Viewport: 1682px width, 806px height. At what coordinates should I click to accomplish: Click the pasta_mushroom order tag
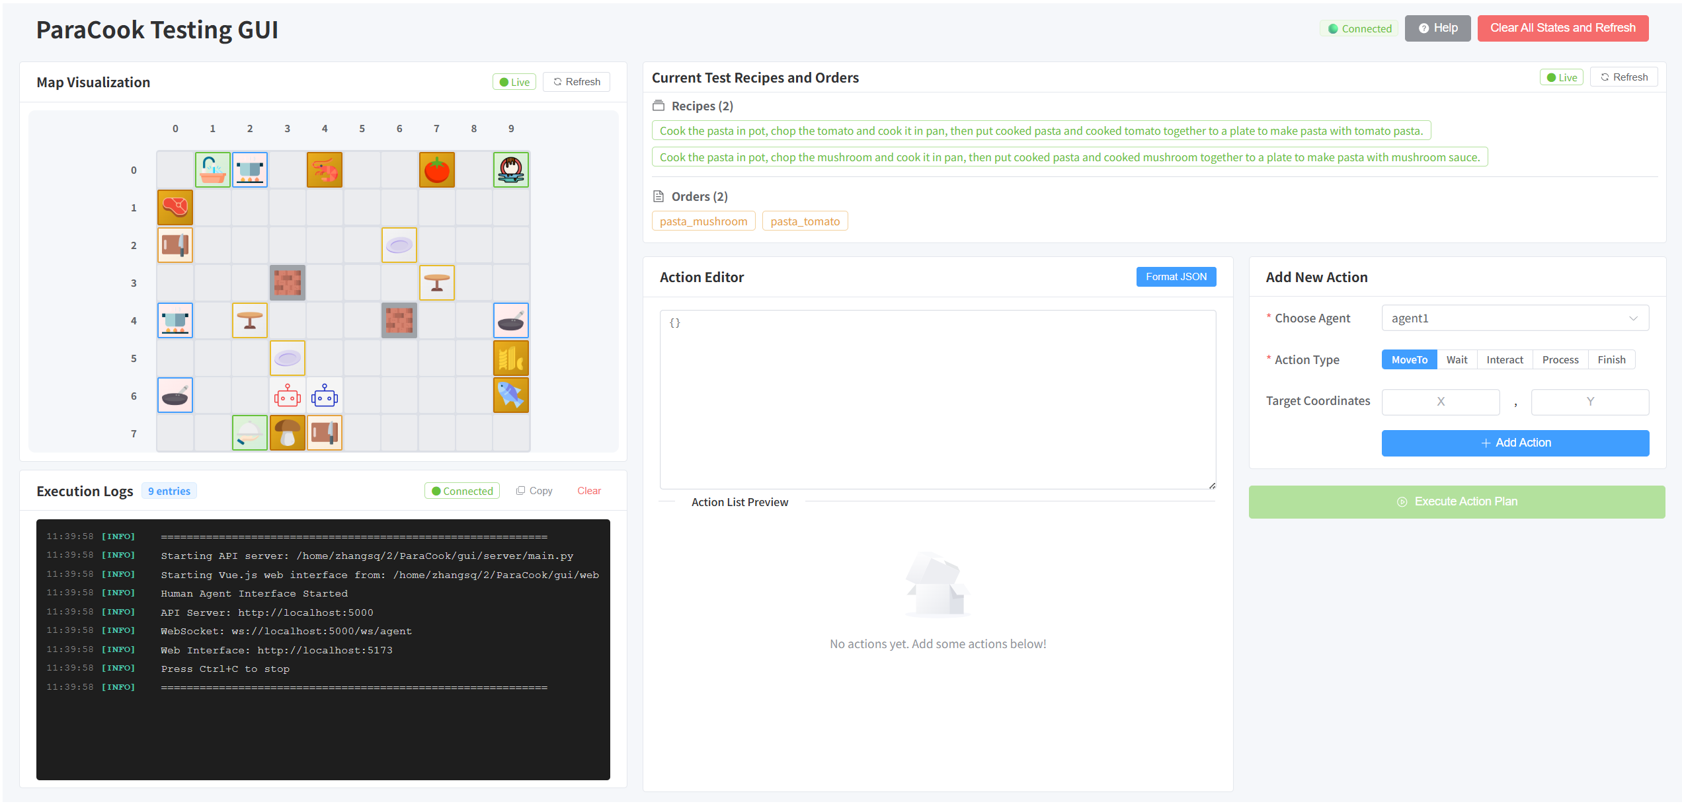coord(703,221)
